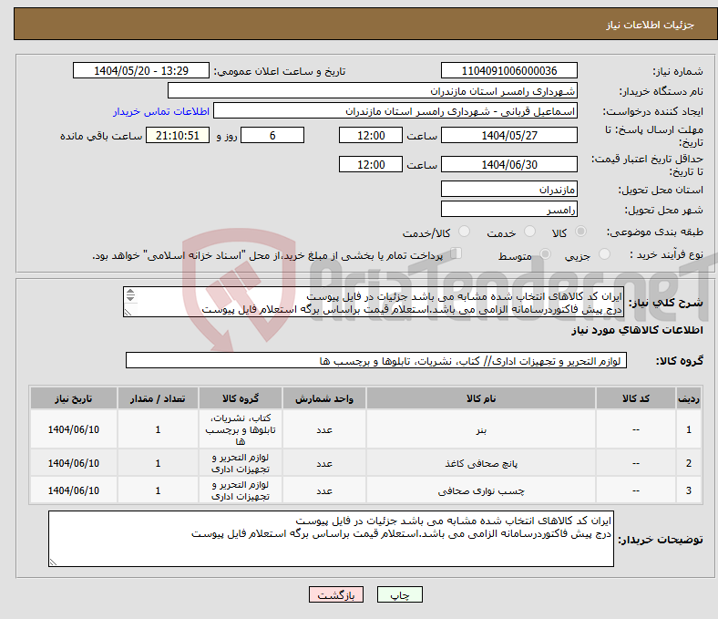
Task: Click the days remaining field showing 6
Action: (x=272, y=135)
